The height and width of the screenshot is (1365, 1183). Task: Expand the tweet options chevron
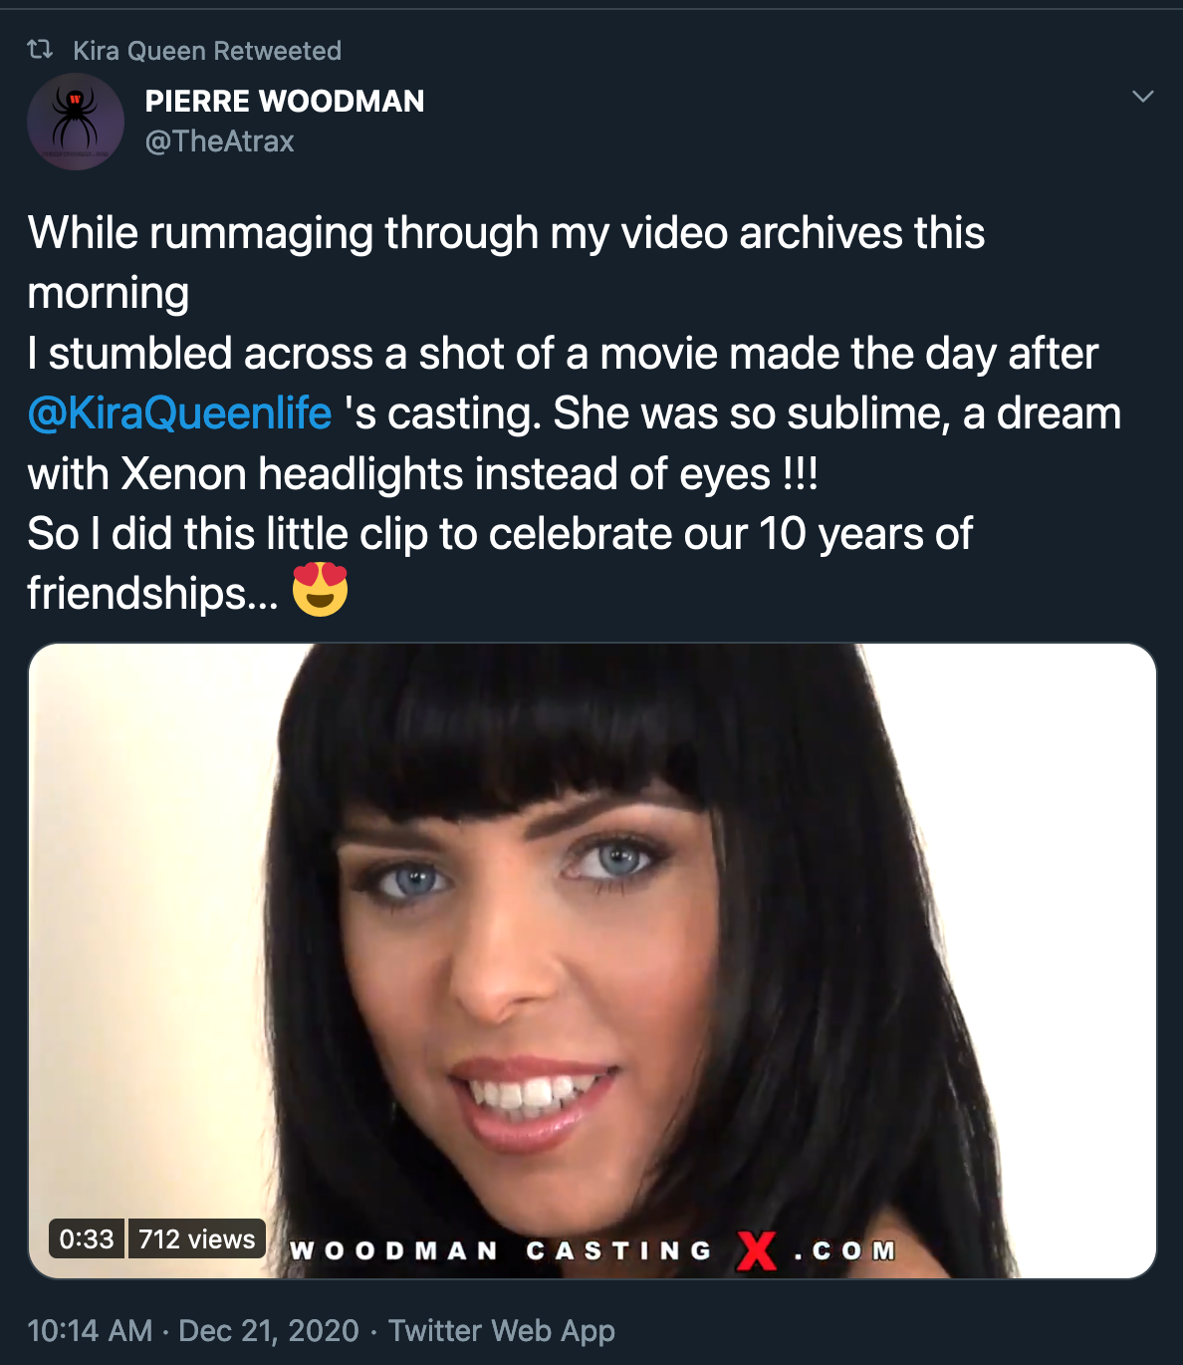(1143, 97)
